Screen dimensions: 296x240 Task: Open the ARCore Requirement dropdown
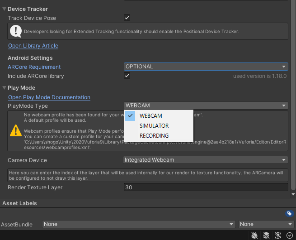point(206,67)
